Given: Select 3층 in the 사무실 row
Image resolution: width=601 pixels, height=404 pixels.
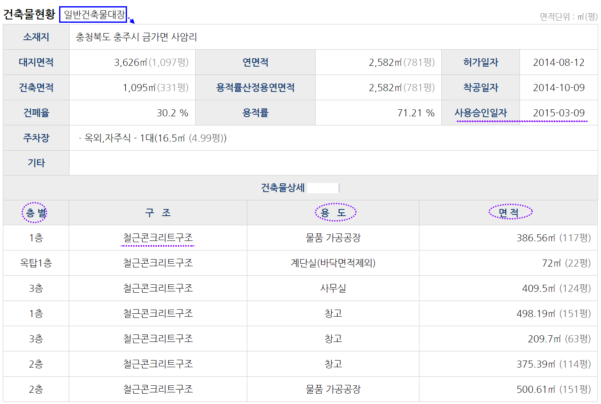Looking at the screenshot, I should coord(36,288).
